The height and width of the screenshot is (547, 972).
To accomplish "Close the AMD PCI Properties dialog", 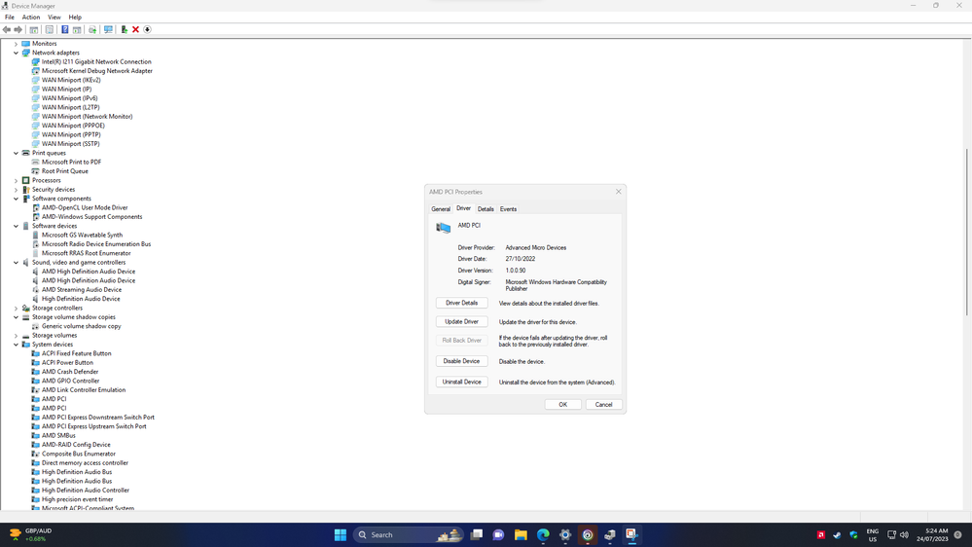I will click(x=618, y=192).
